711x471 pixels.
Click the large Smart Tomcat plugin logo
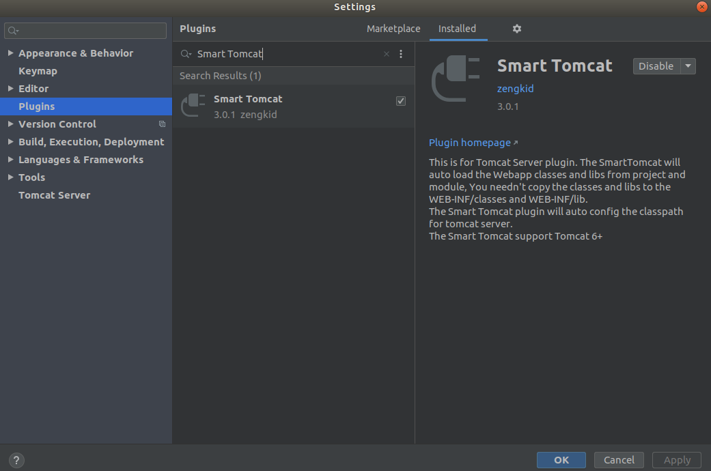click(456, 78)
